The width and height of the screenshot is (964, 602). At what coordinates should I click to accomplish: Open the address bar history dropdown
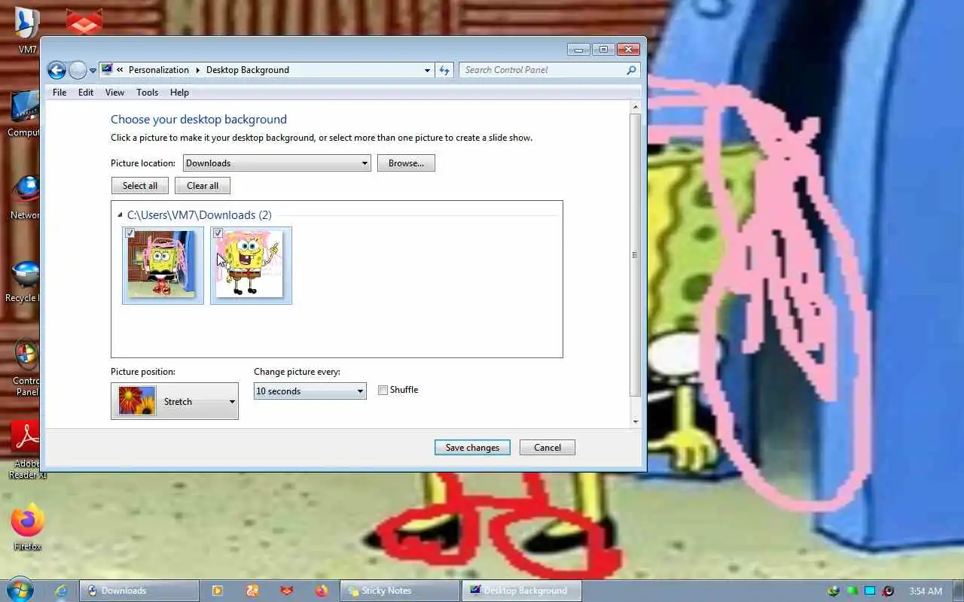click(428, 70)
